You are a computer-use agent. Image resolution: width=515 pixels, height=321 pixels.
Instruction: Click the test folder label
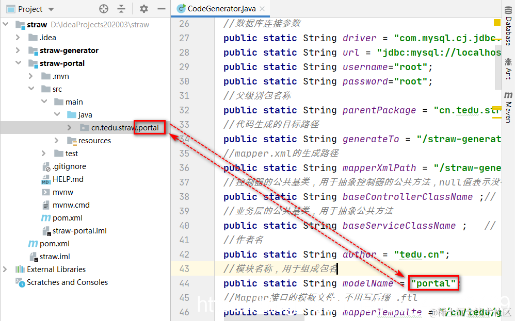[x=72, y=154]
